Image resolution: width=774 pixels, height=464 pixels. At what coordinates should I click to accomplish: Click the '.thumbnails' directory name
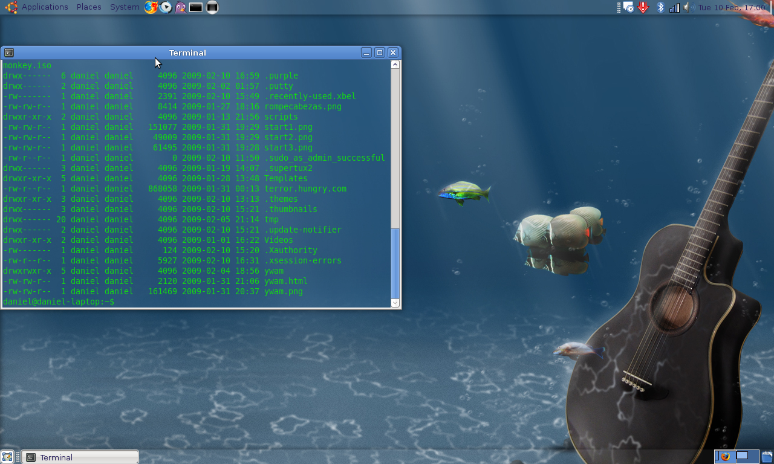coord(291,209)
